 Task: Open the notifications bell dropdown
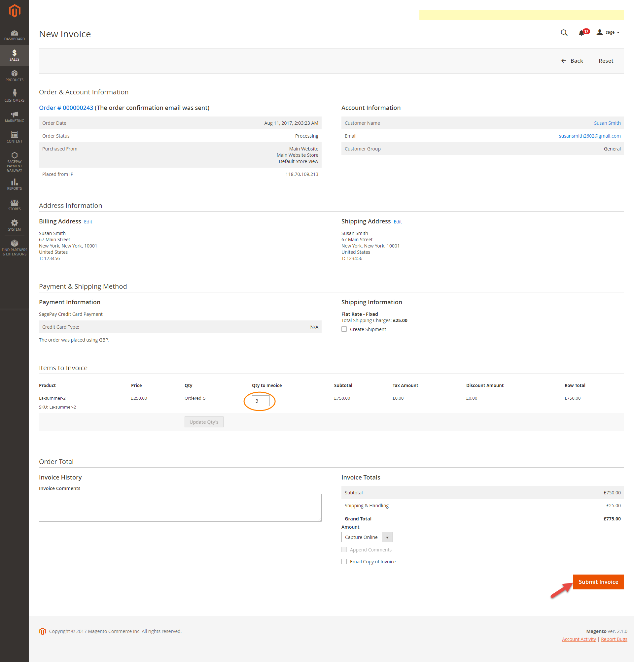point(583,32)
